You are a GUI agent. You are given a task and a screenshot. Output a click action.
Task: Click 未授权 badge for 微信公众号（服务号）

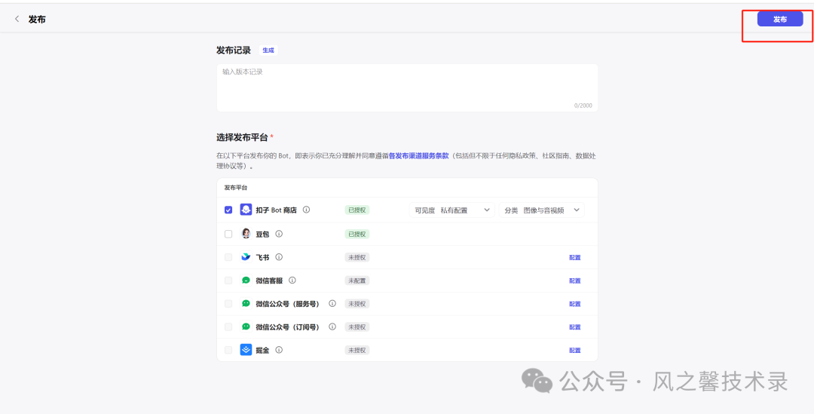357,304
